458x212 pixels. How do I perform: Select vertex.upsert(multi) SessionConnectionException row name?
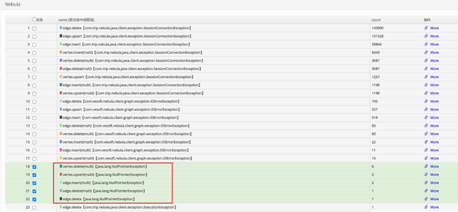(133, 93)
